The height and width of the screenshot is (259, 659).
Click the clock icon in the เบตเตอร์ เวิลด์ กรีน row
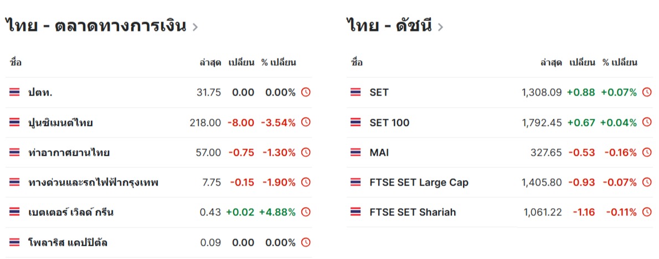click(306, 212)
